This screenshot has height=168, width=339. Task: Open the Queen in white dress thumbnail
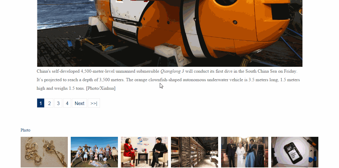click(x=245, y=152)
